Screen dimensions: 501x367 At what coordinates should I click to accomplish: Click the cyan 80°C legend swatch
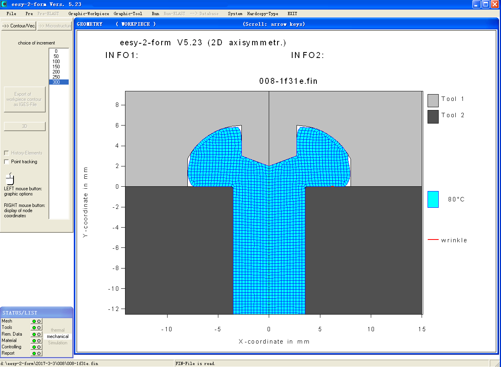(x=433, y=199)
